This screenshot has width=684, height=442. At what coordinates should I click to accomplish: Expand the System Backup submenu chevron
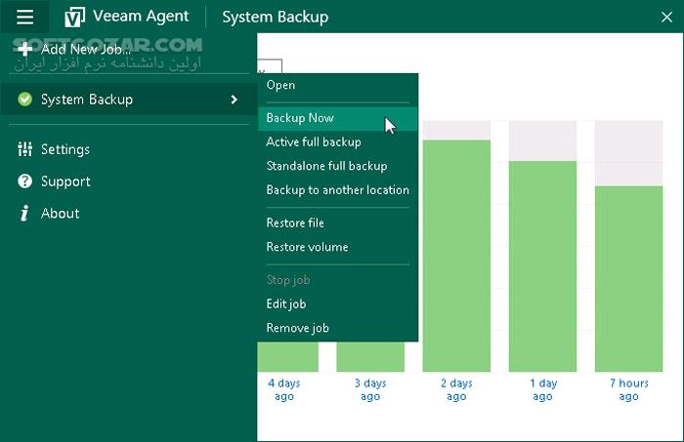point(235,100)
